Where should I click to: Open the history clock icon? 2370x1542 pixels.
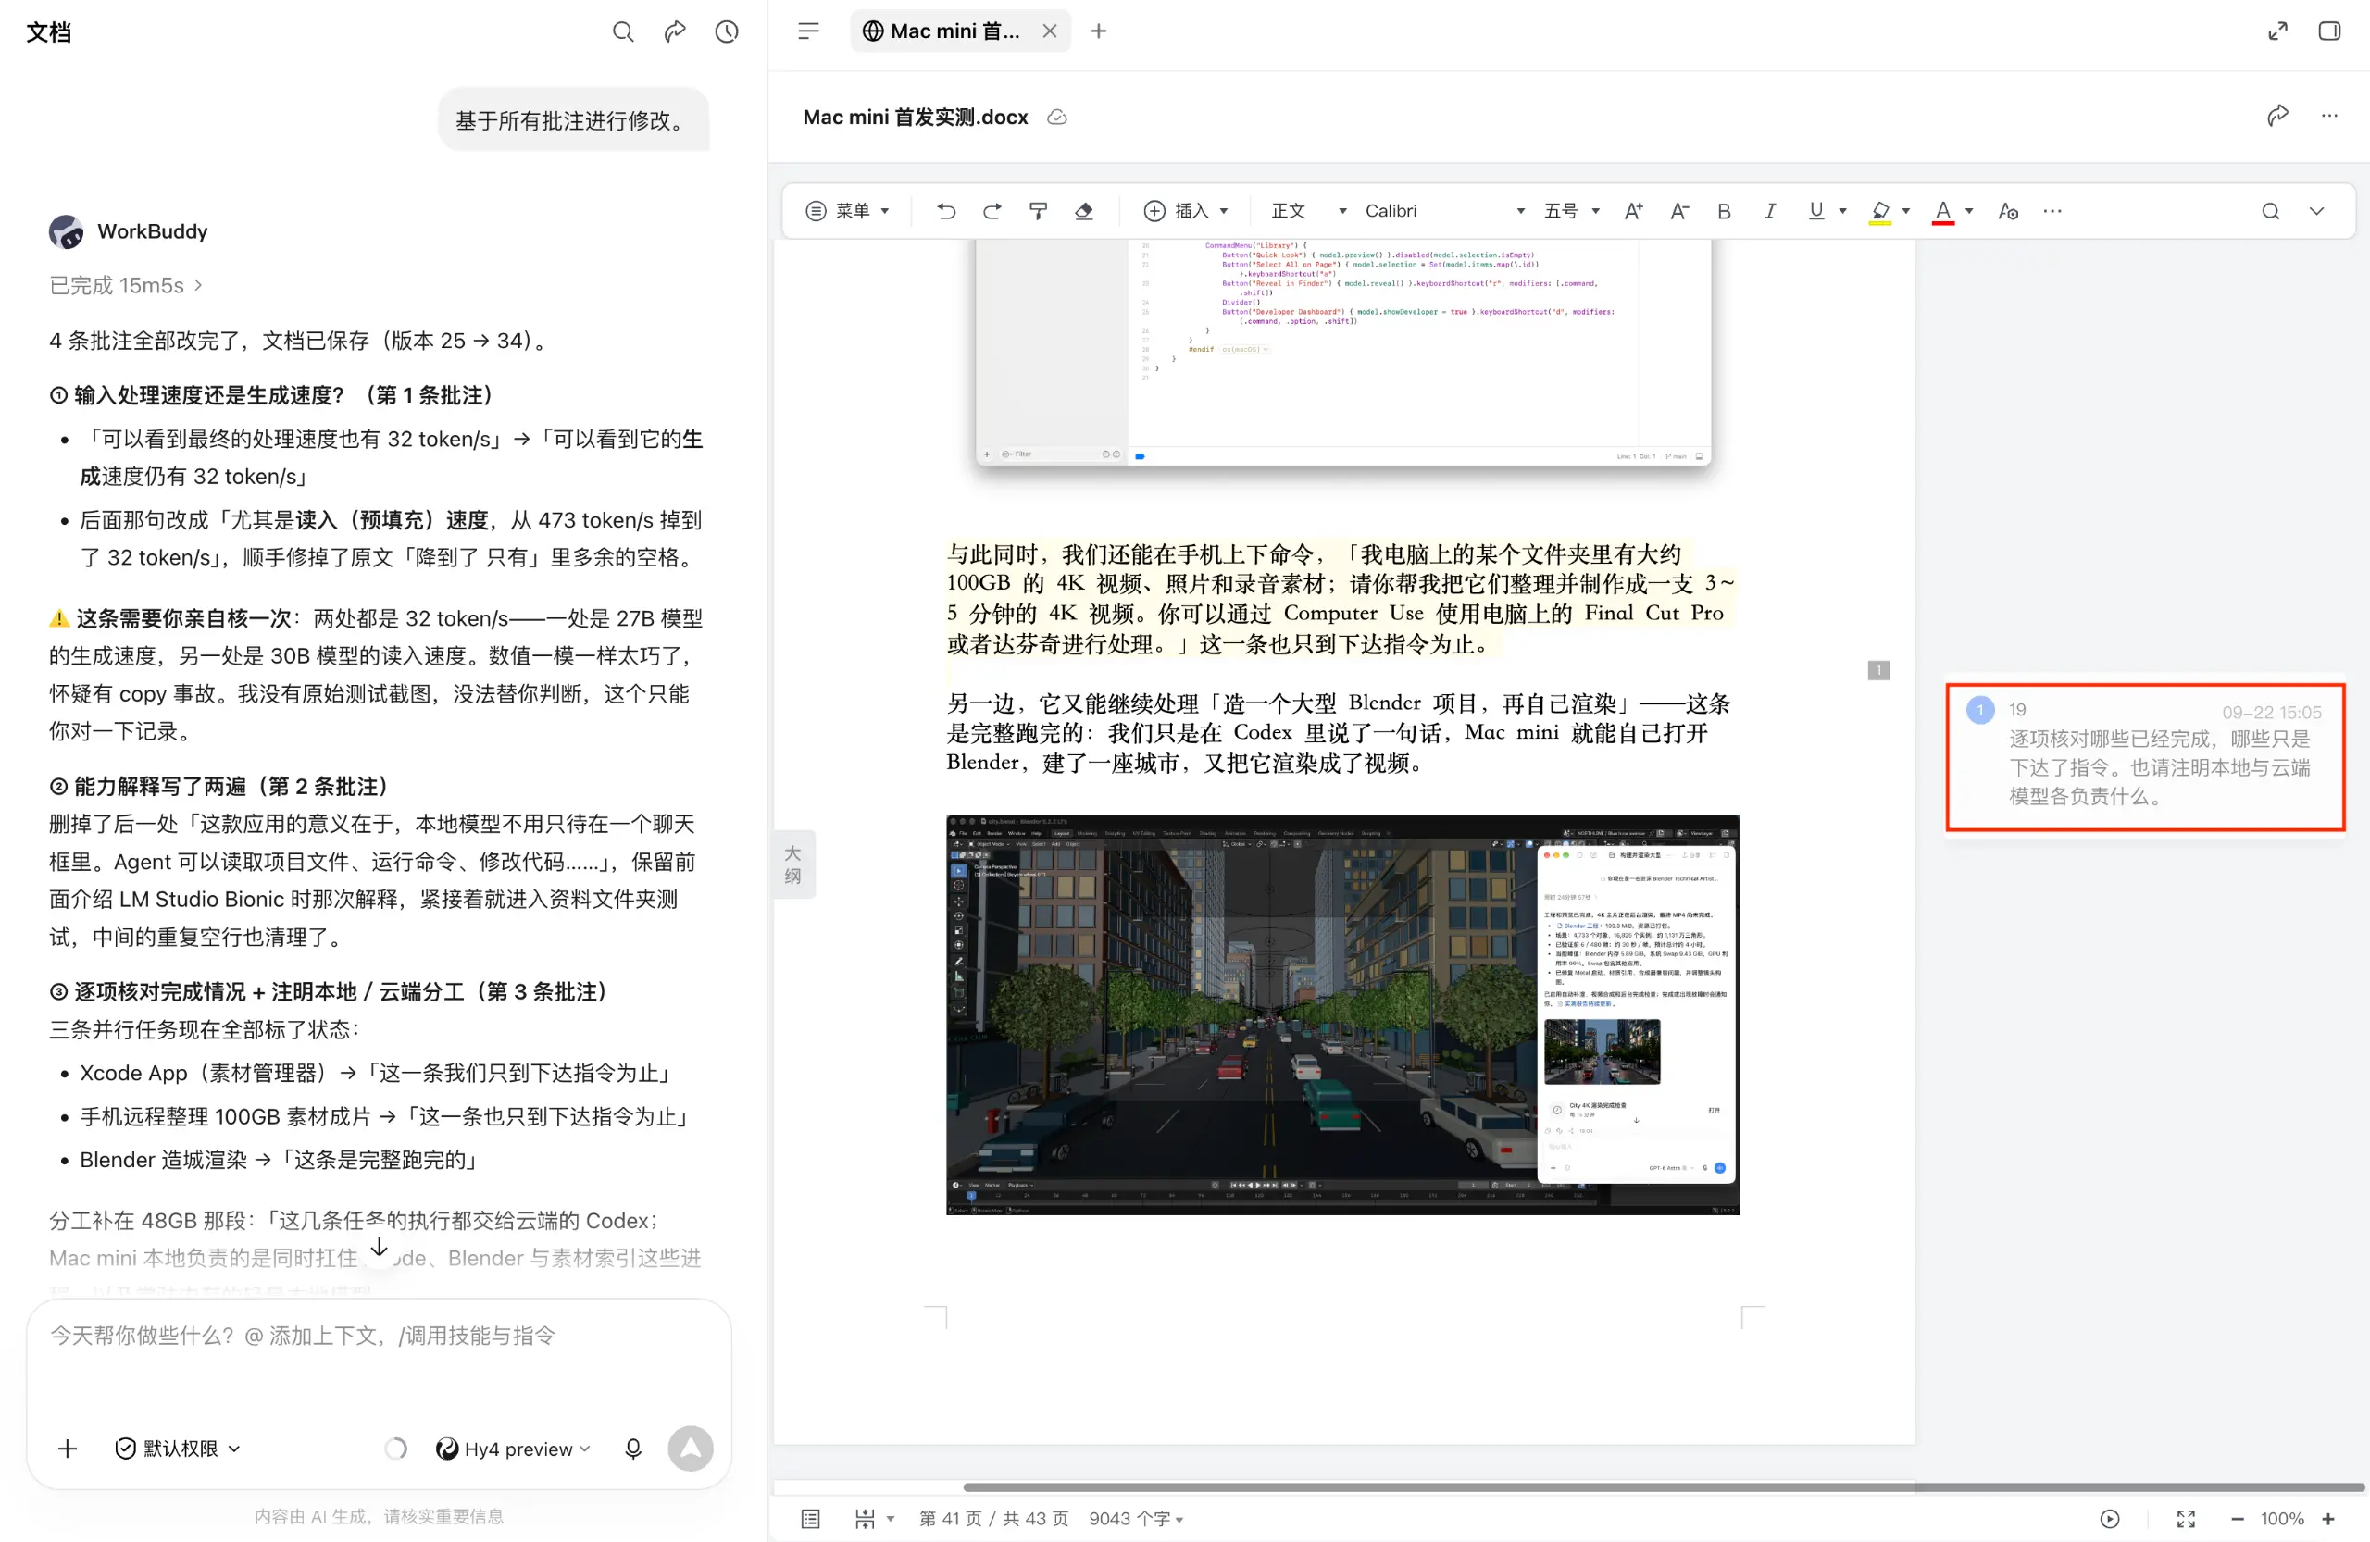click(x=727, y=31)
